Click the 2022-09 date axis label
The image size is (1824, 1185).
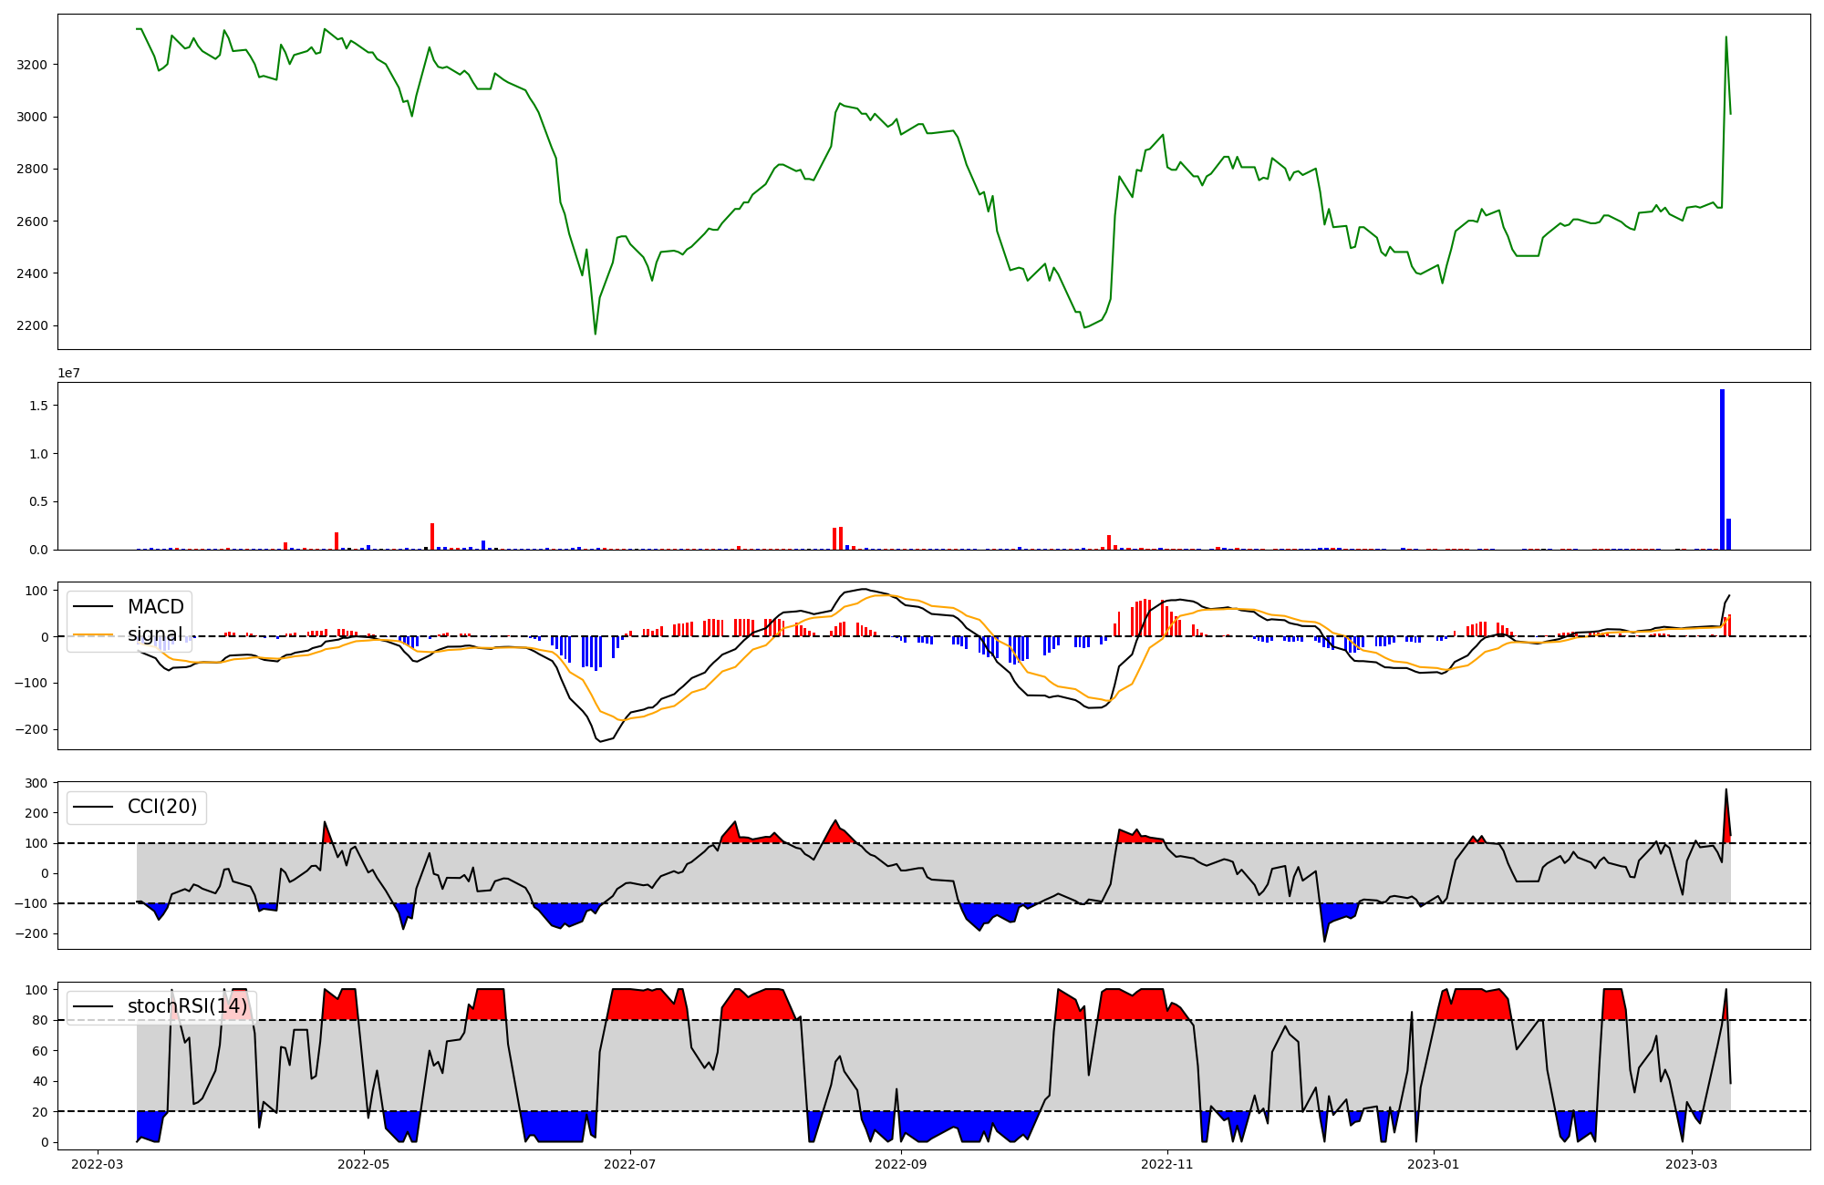point(901,1164)
